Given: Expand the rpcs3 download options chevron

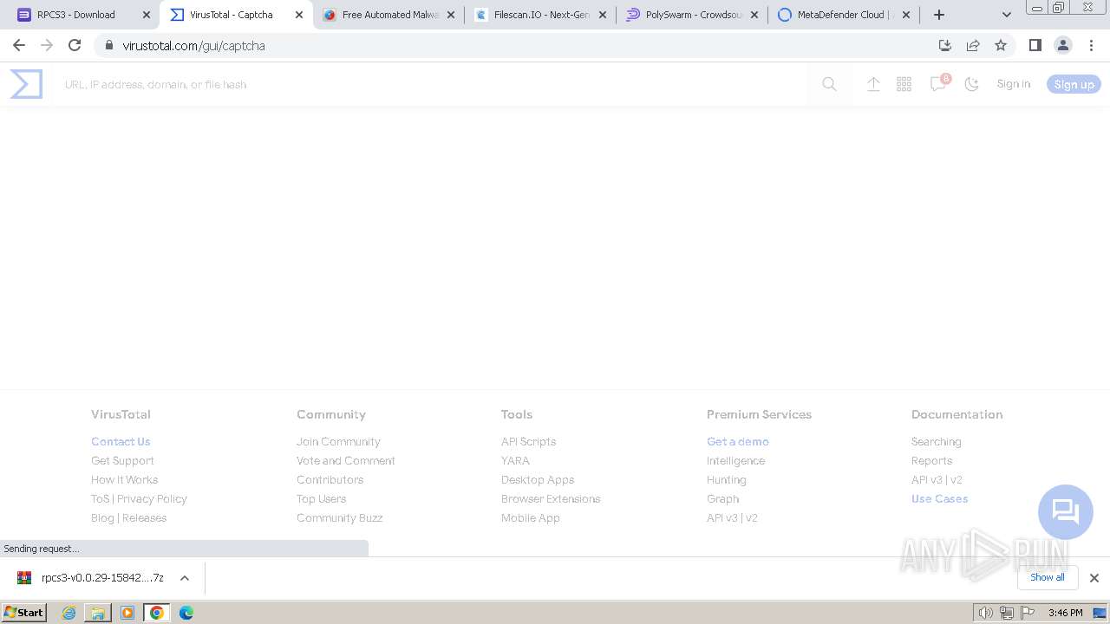Looking at the screenshot, I should click(184, 578).
